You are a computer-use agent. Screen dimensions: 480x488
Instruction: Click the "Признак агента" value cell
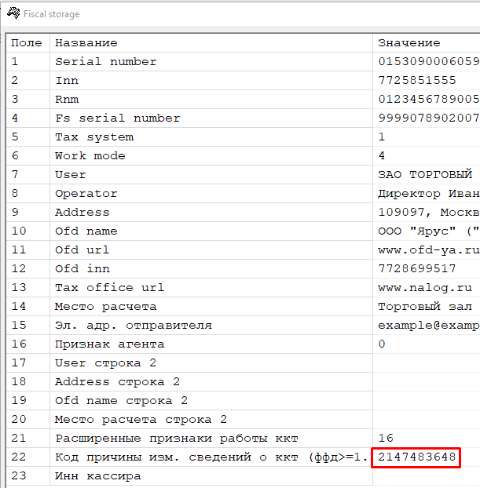383,344
